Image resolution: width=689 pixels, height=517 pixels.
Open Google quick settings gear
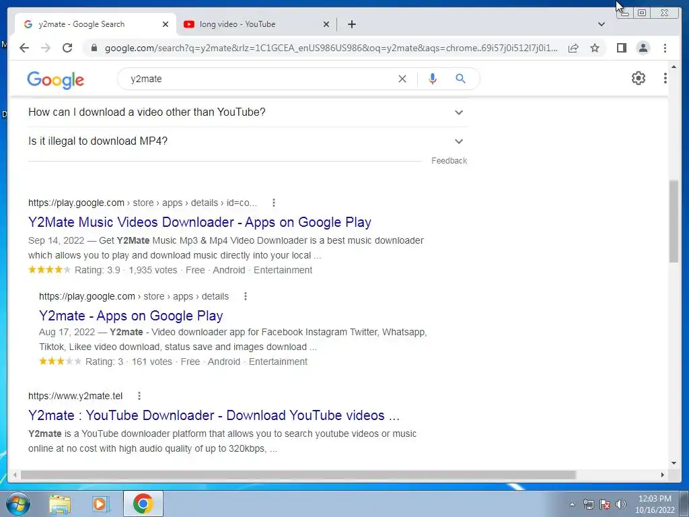(638, 78)
